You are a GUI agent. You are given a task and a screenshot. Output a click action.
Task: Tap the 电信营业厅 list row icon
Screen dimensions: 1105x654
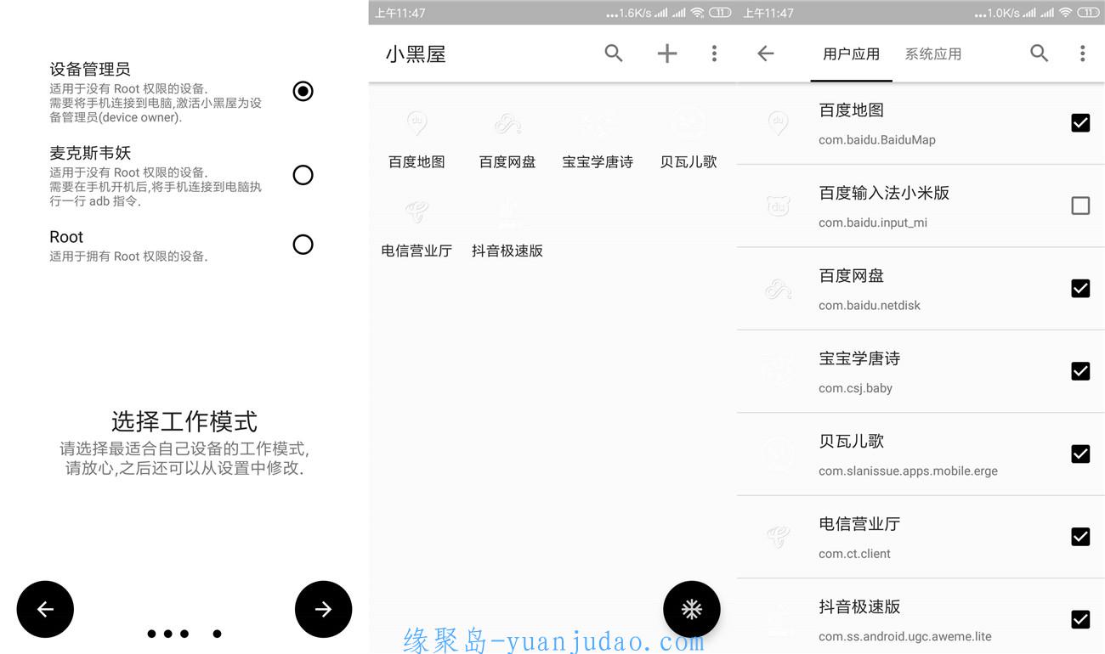[778, 537]
